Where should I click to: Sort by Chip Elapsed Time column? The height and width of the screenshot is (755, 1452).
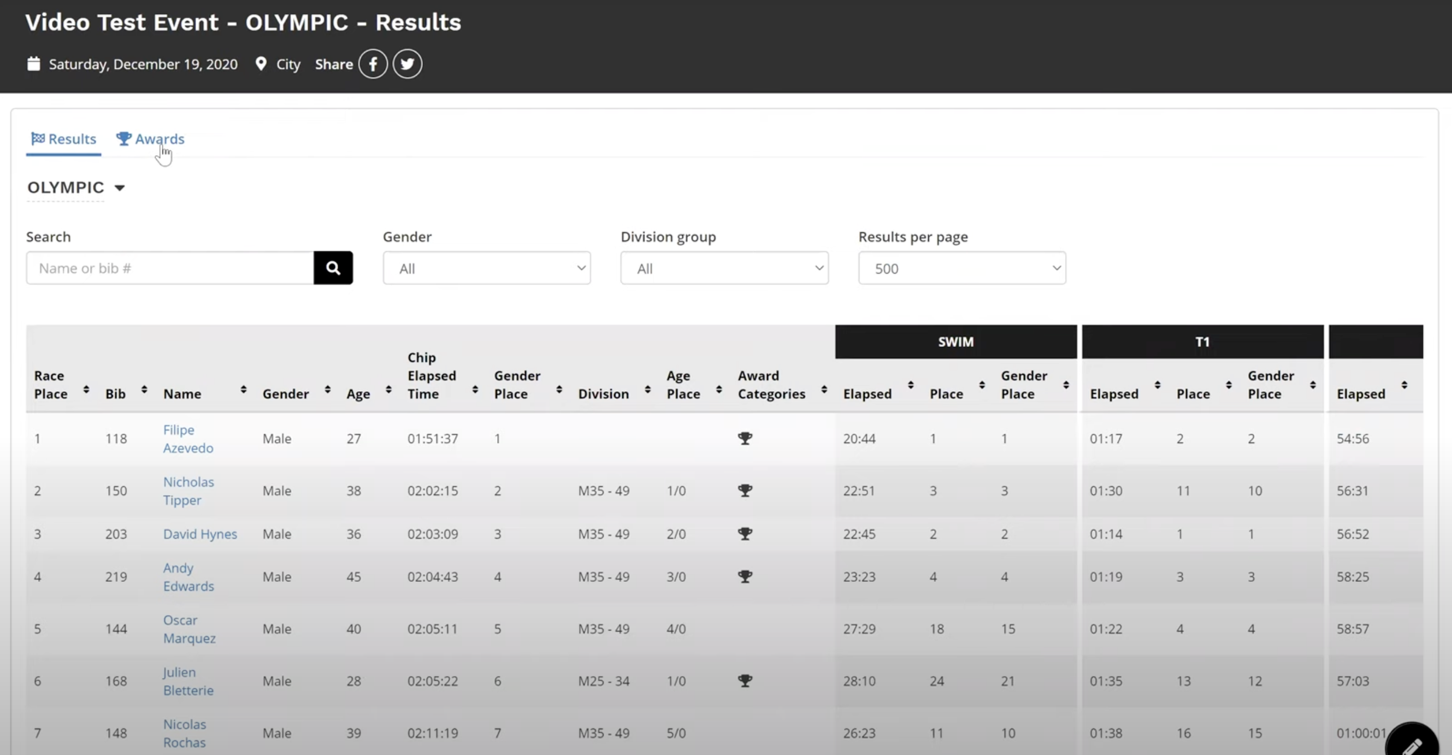point(475,389)
